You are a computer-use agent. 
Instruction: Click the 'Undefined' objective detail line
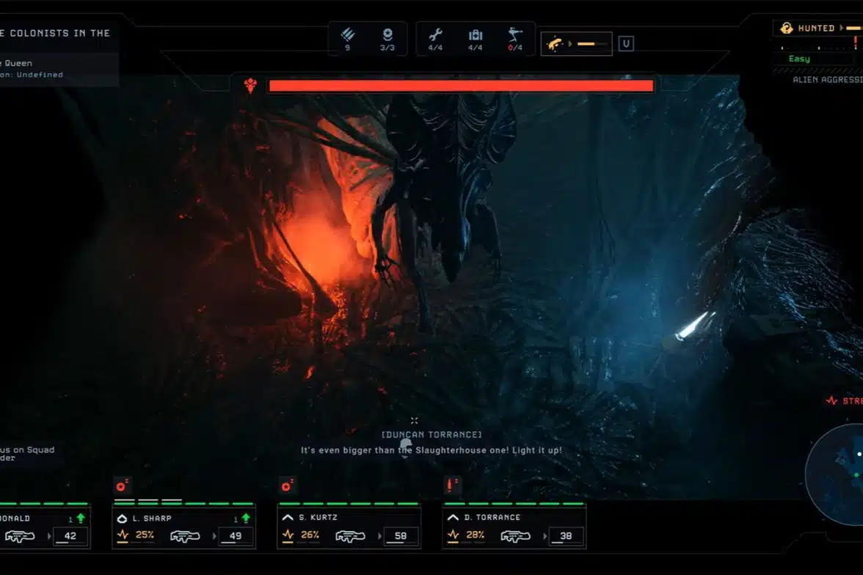click(40, 75)
